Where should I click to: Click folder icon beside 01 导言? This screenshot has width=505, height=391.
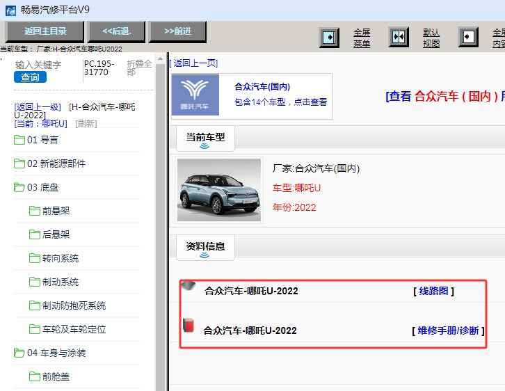(19, 140)
